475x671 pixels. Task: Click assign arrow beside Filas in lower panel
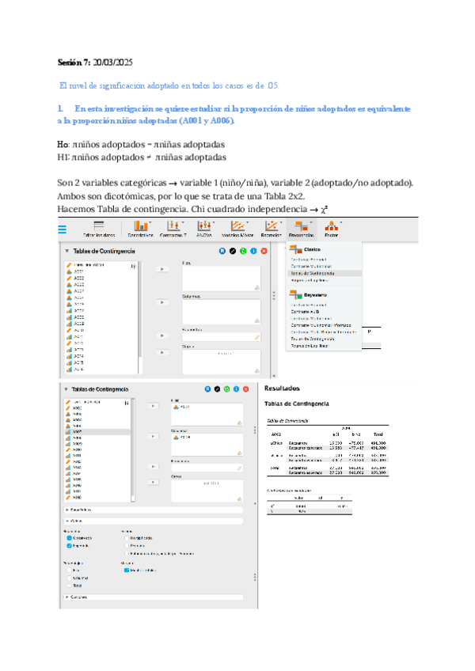pyautogui.click(x=153, y=406)
